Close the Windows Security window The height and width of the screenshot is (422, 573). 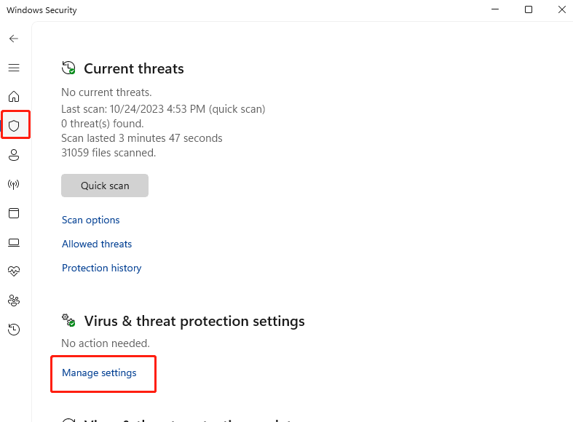[x=561, y=10]
